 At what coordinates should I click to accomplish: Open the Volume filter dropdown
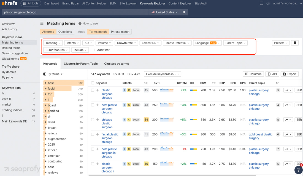pos(104,43)
